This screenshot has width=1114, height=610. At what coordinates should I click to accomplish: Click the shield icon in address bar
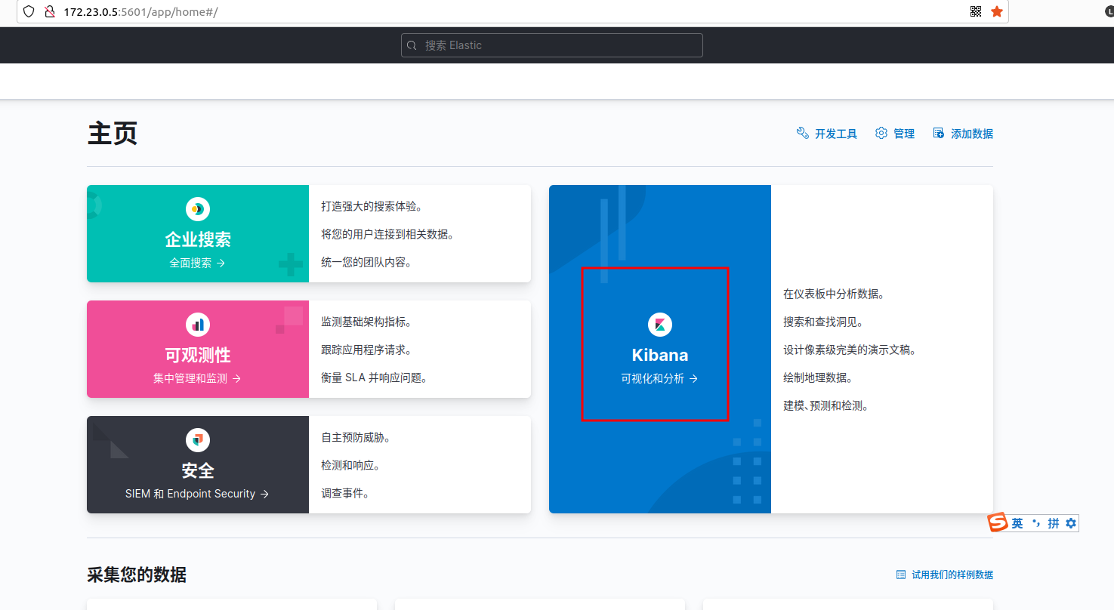pos(29,11)
